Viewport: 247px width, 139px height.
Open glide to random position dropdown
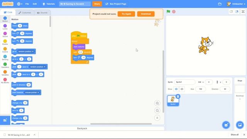[x=38, y=67]
